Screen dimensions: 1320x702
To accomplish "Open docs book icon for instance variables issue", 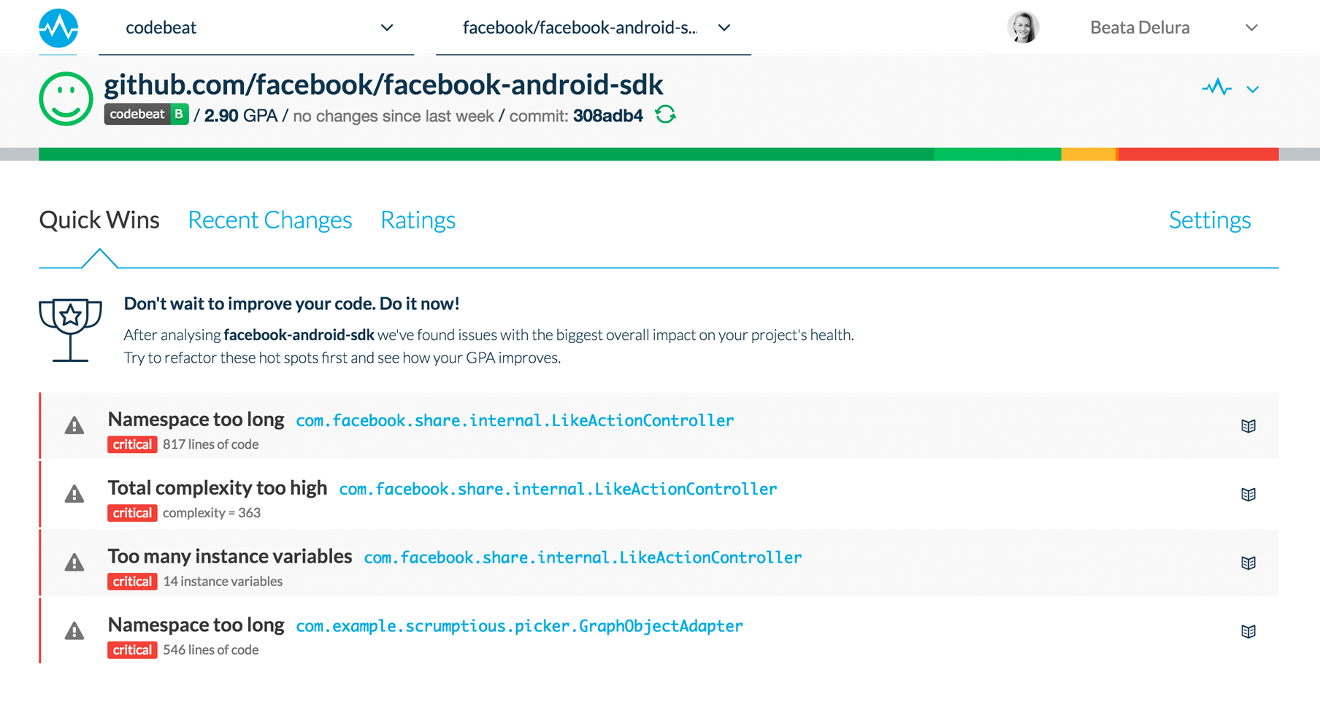I will point(1248,563).
